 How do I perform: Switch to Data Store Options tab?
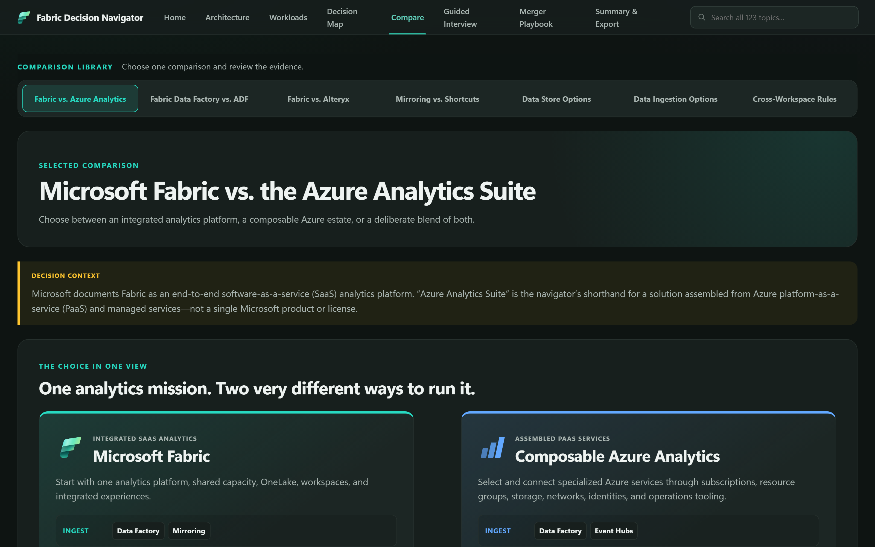pos(556,99)
